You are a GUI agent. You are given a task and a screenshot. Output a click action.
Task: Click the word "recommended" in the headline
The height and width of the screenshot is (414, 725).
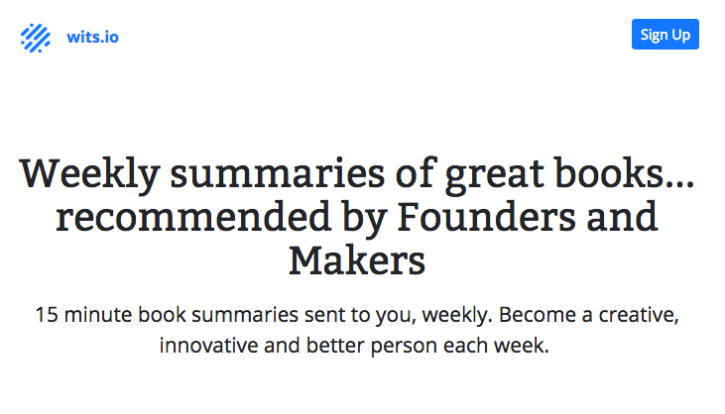[x=193, y=218]
